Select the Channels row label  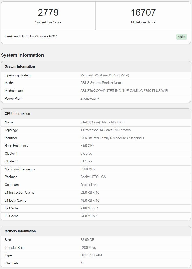(x=12, y=263)
